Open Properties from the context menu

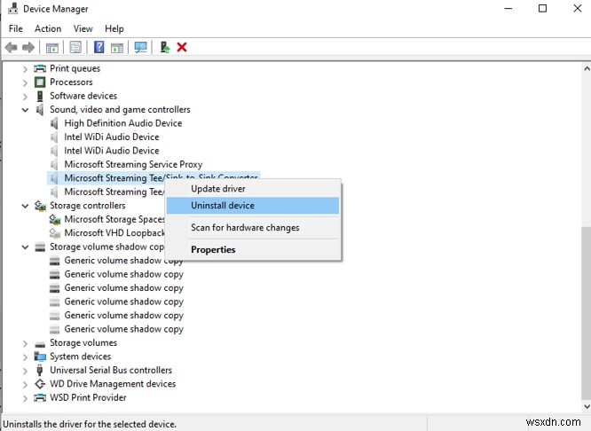tap(253, 249)
